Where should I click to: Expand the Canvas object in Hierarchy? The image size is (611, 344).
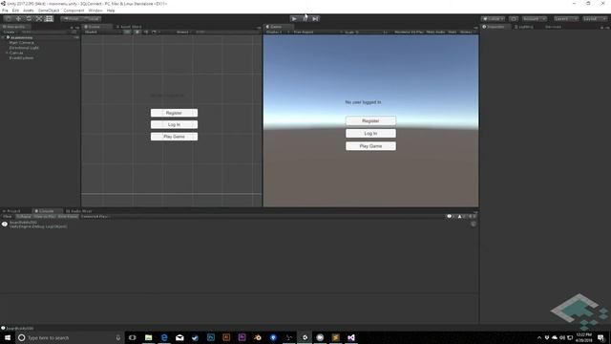[7, 53]
